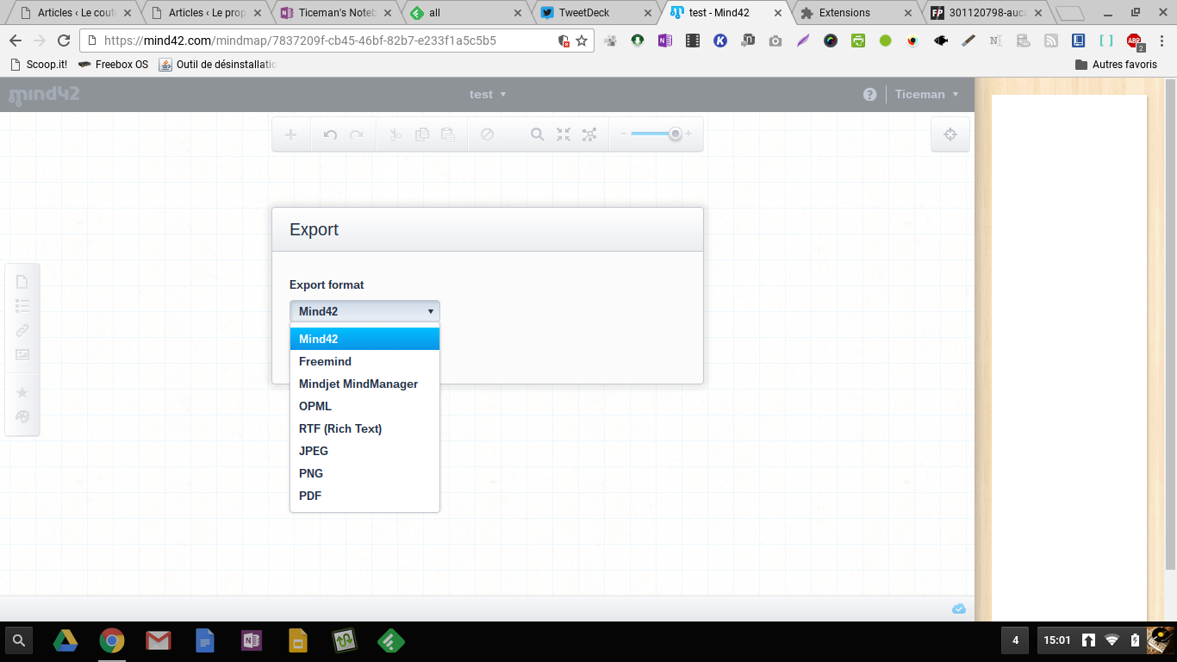Click the Adblock Plus extension icon
Image resolution: width=1177 pixels, height=662 pixels.
[1135, 41]
